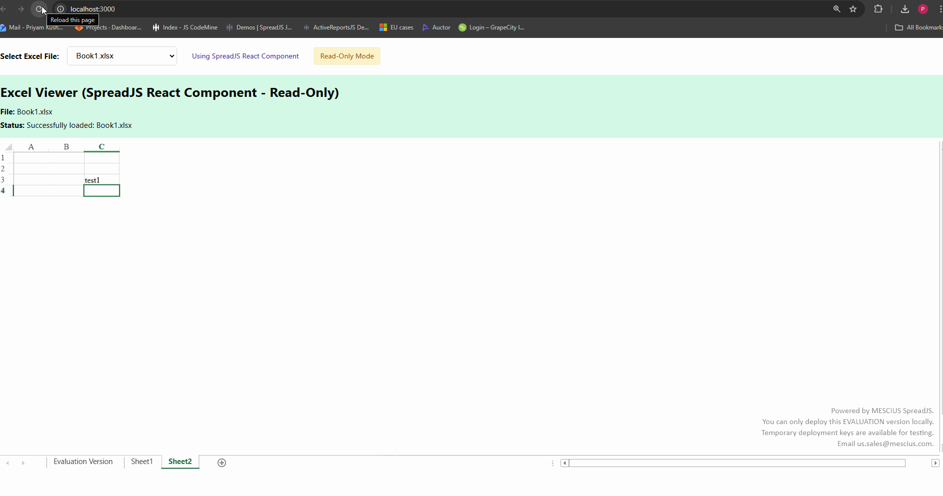Click the select-all corner triangle in the spreadsheet

tap(8, 147)
